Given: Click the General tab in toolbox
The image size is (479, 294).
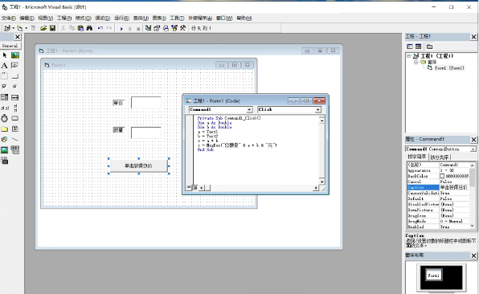Looking at the screenshot, I should coord(10,46).
